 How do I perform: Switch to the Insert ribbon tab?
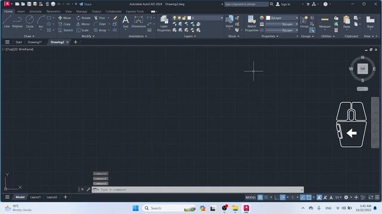pyautogui.click(x=21, y=11)
